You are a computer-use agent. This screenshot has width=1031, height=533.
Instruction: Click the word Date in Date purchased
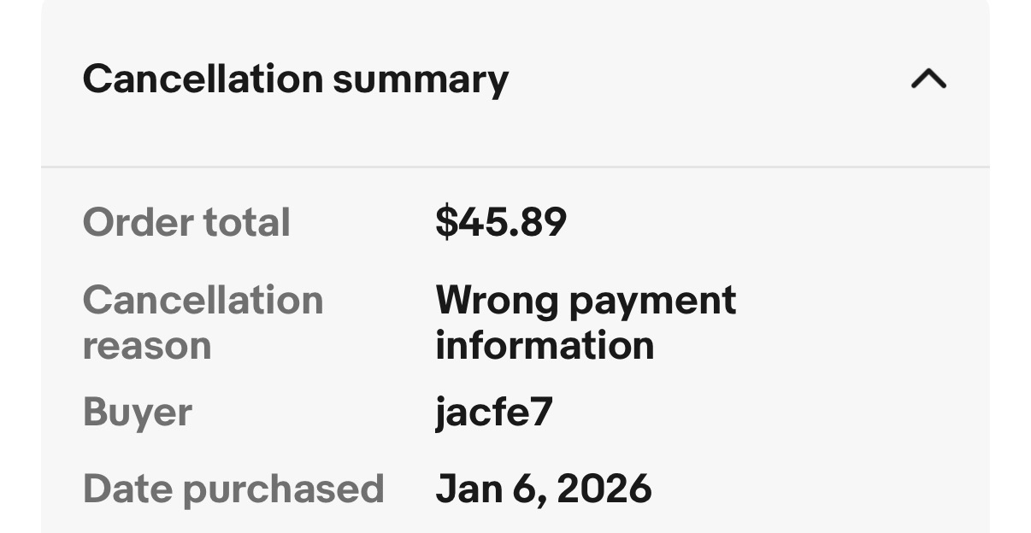pyautogui.click(x=127, y=489)
